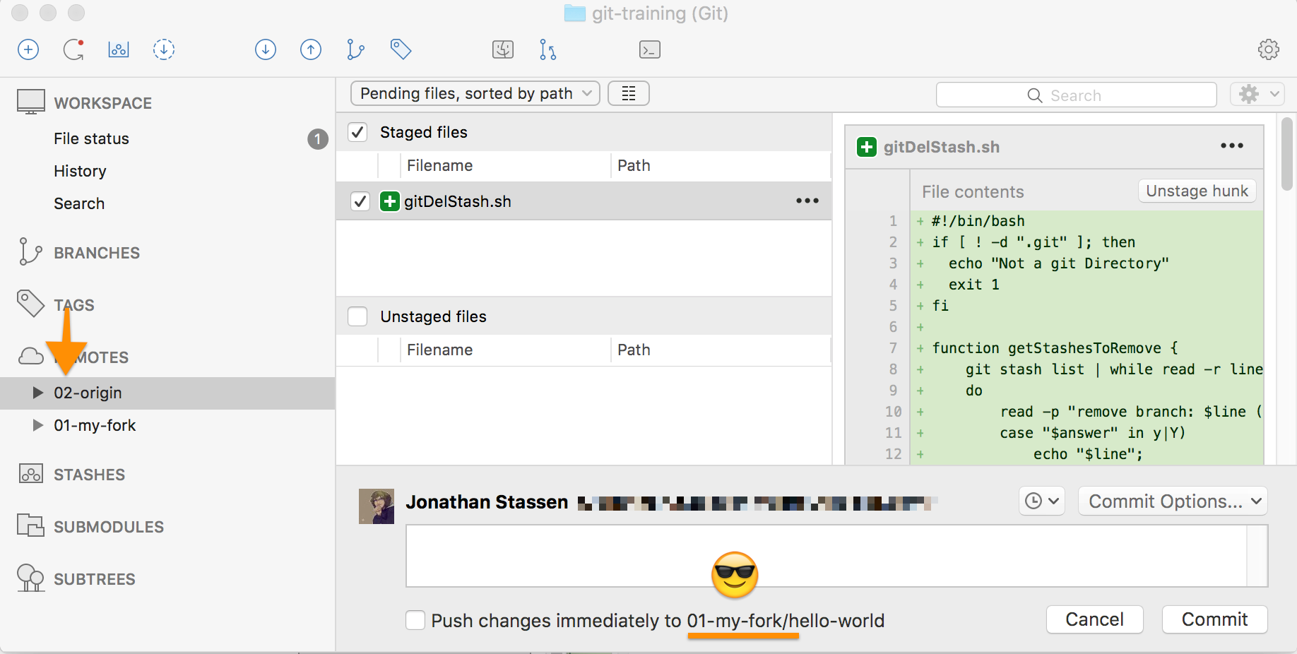
Task: Expand the 02-origin remote
Action: point(38,393)
